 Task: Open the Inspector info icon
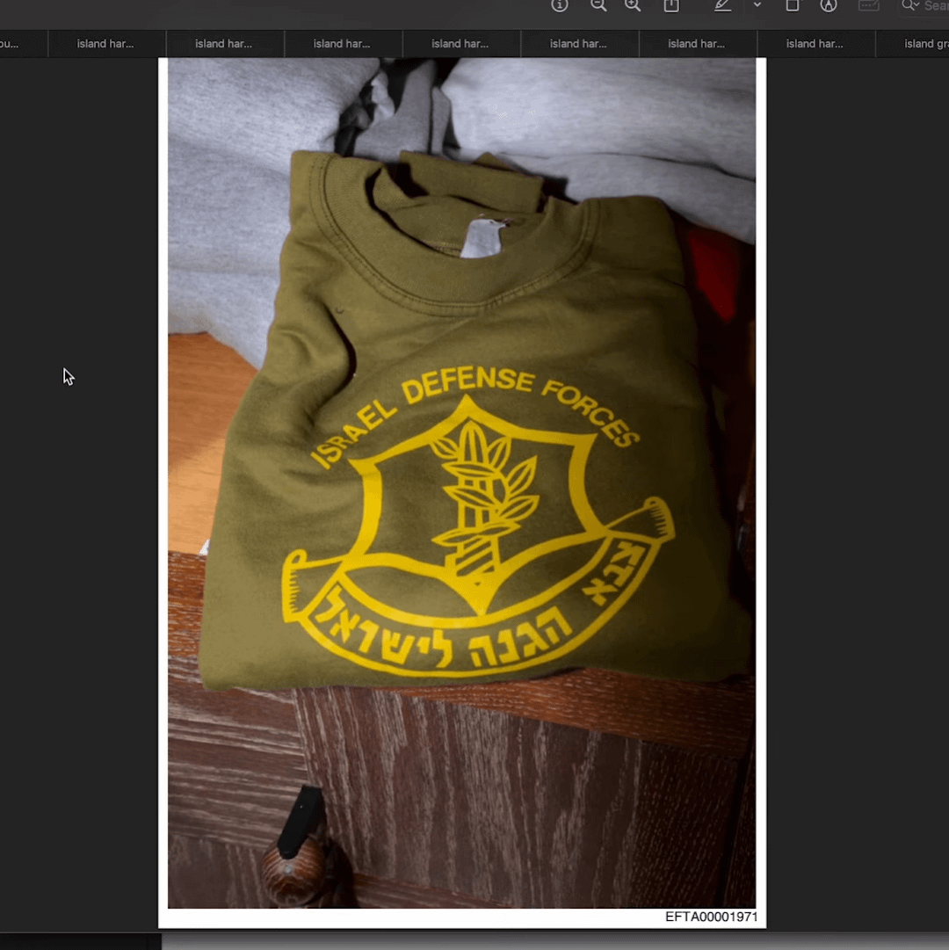(x=560, y=5)
